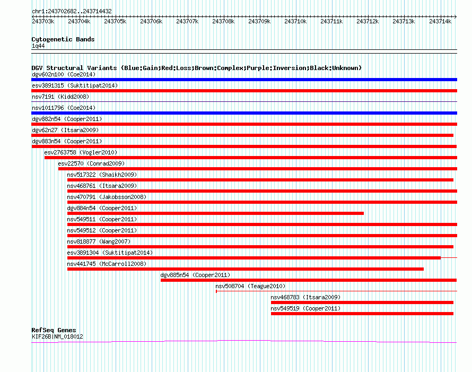
Task: Click the chr1:243702682..243714432 coordinates label
Action: [72, 11]
